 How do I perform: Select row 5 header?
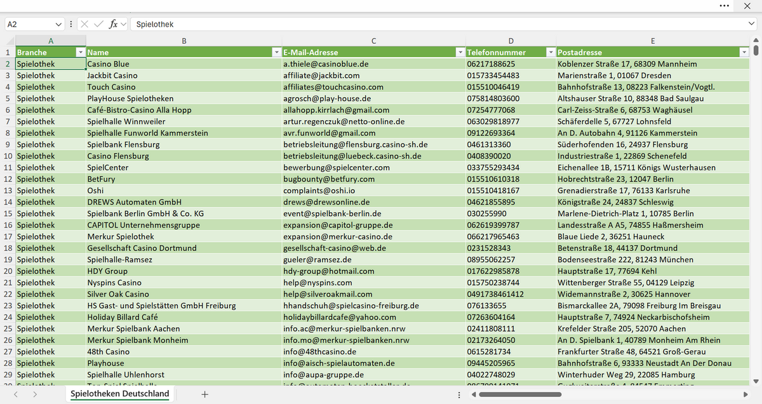click(8, 98)
